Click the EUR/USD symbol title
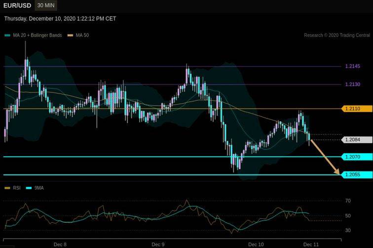373x248 pixels. coord(17,5)
